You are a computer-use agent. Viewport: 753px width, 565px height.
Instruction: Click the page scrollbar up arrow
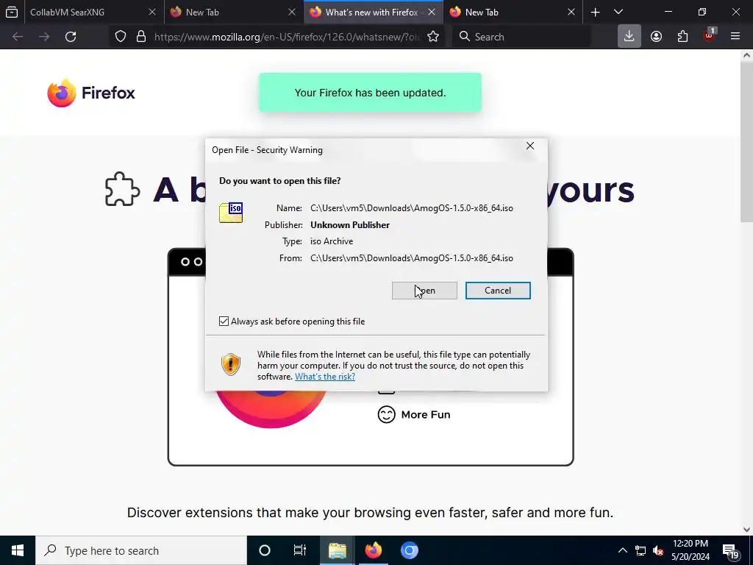click(x=747, y=55)
